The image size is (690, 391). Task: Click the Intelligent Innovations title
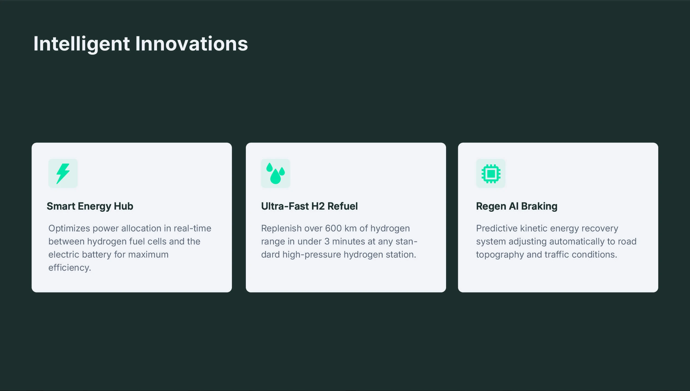click(x=140, y=44)
